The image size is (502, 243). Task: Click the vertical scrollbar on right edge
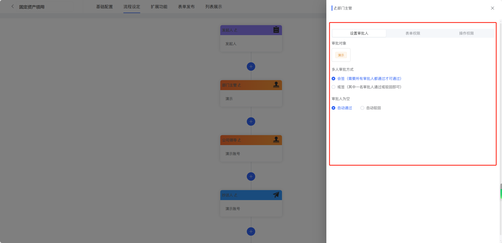tap(501, 191)
